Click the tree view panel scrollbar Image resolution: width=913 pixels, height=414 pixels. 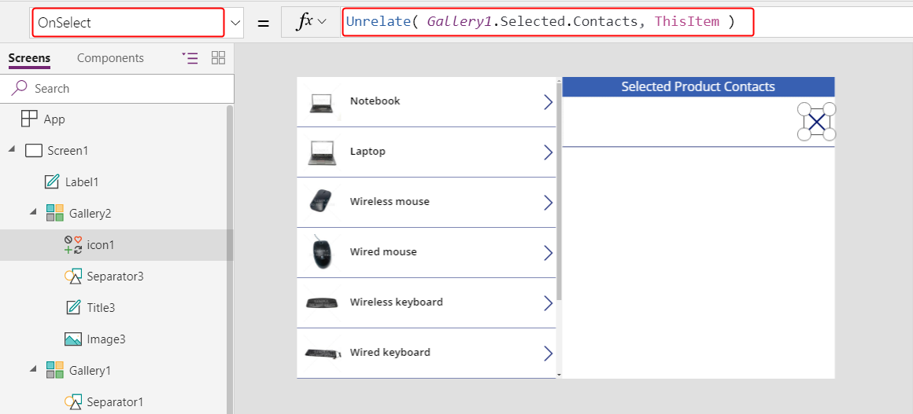click(x=229, y=259)
